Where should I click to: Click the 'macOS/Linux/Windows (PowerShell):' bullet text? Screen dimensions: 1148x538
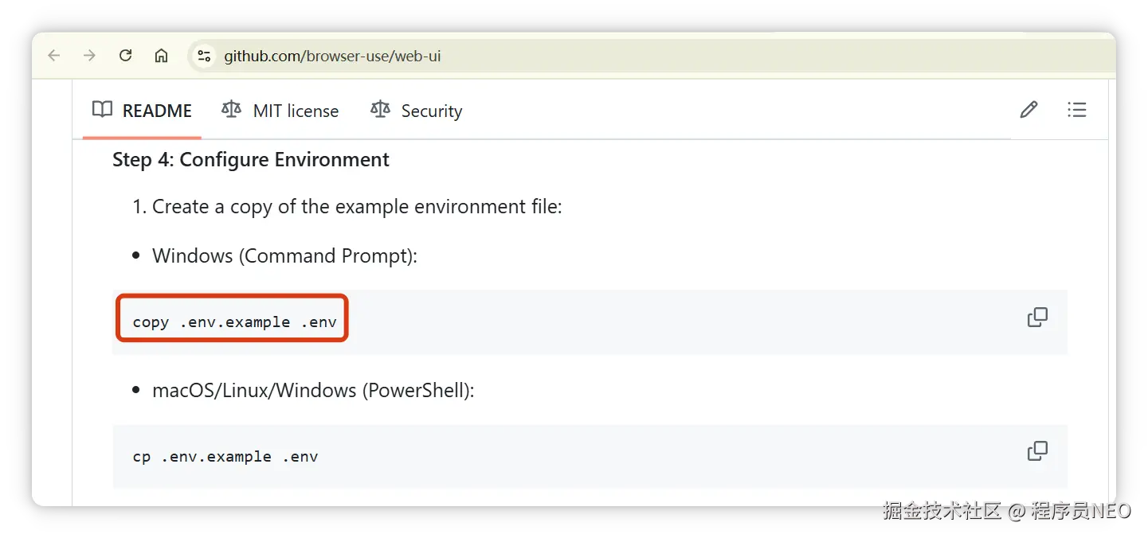click(x=313, y=391)
